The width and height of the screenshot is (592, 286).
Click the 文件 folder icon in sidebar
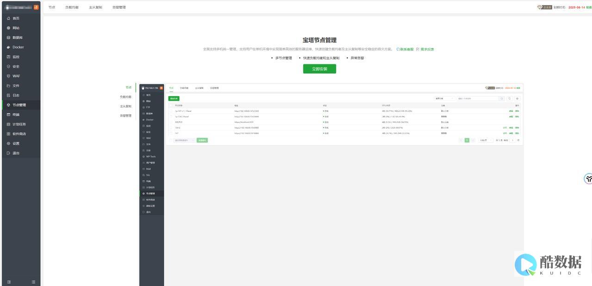click(x=8, y=85)
